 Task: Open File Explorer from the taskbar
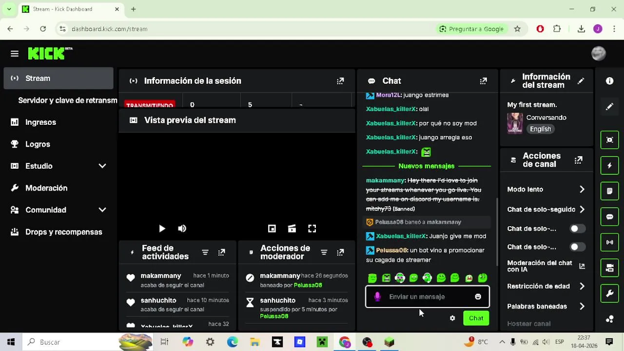click(x=254, y=342)
